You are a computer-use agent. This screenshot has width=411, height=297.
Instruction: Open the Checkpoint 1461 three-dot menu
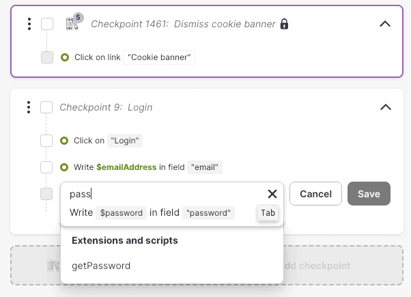(29, 25)
